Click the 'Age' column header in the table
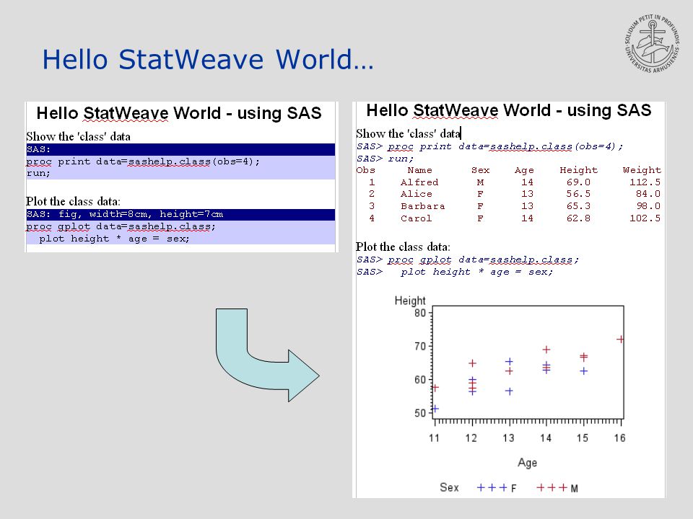 point(524,171)
